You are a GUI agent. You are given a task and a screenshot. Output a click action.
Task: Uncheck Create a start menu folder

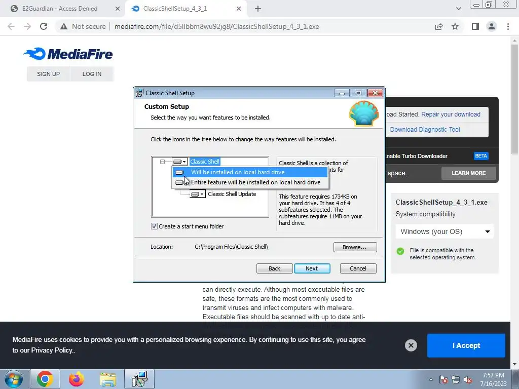154,226
